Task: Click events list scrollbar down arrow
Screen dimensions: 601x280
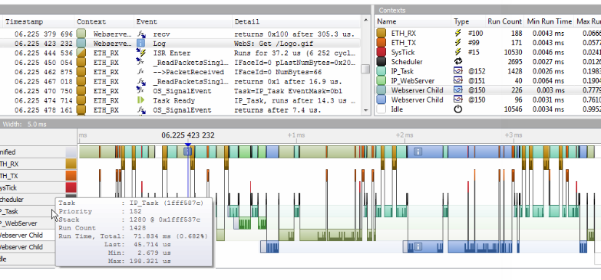Action: click(x=365, y=110)
